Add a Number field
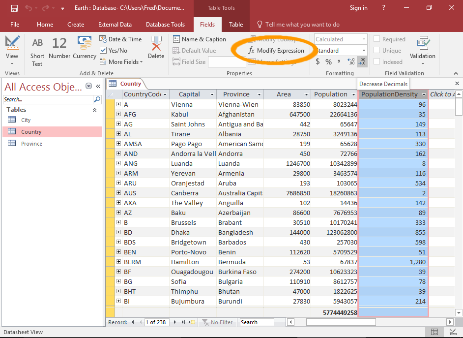This screenshot has height=338, width=463. 59,43
